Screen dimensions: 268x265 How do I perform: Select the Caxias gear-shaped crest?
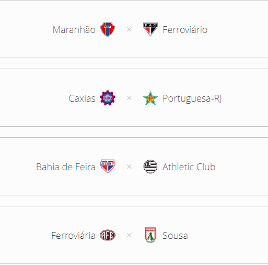[108, 98]
